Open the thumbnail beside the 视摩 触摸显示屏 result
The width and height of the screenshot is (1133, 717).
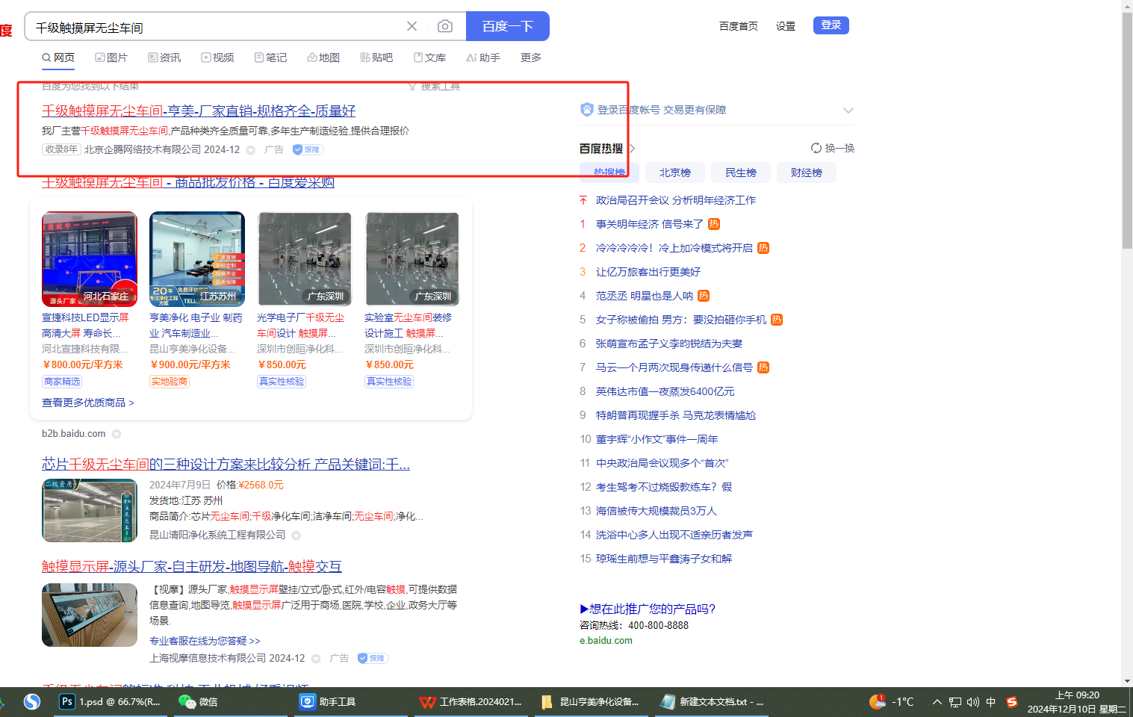coord(90,615)
